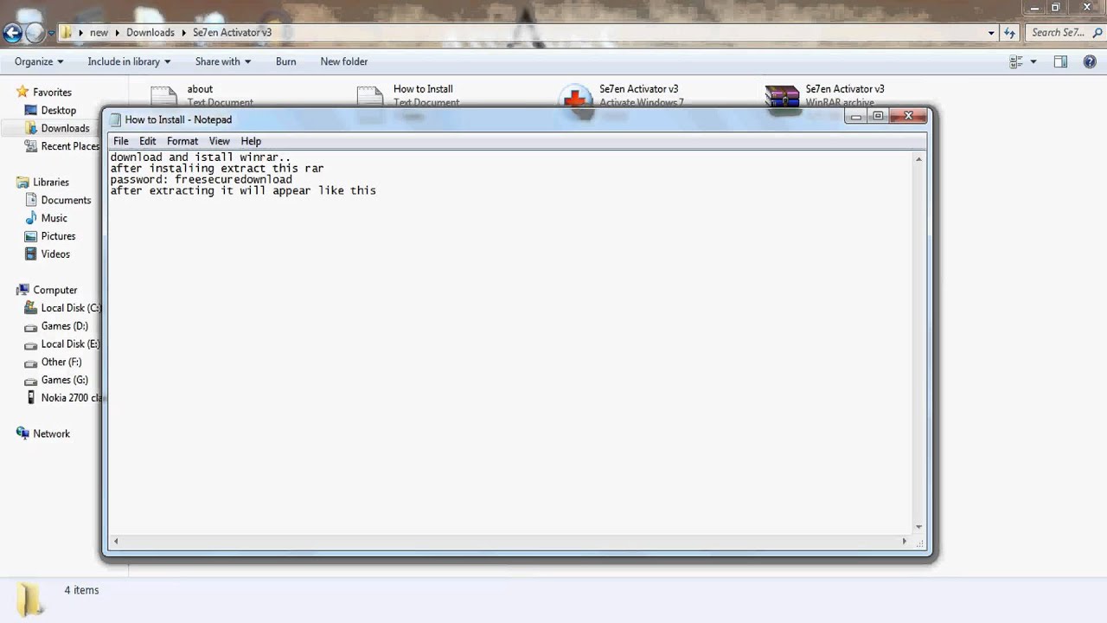Image resolution: width=1107 pixels, height=623 pixels.
Task: Click the Notepad title bar icon
Action: (116, 119)
